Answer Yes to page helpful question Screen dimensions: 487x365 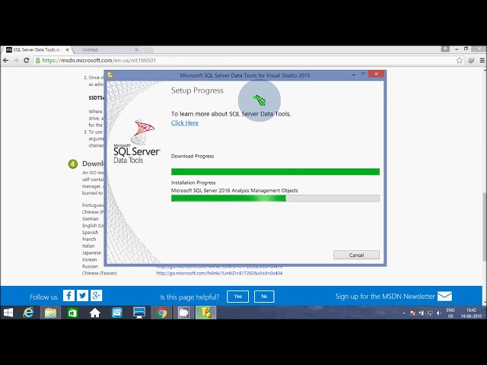pos(237,297)
